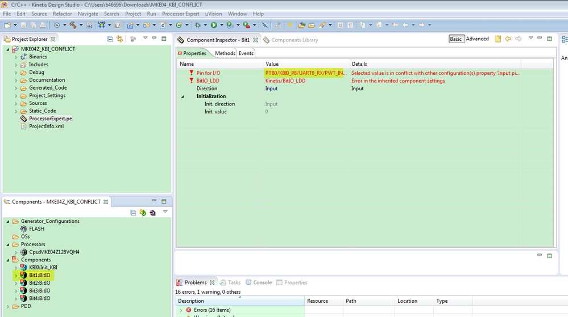The width and height of the screenshot is (568, 317).
Task: Open Run button dropdown arrow
Action: [222, 26]
